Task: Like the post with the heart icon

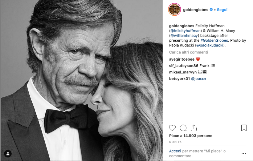Action: click(x=172, y=128)
